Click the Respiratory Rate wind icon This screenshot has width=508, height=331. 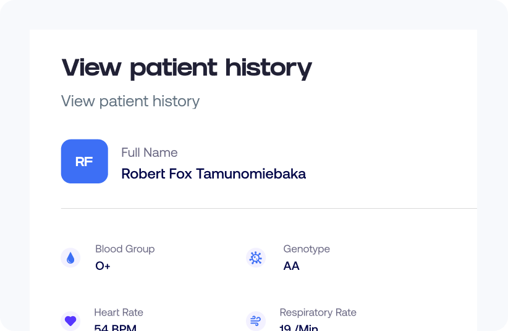[256, 321]
